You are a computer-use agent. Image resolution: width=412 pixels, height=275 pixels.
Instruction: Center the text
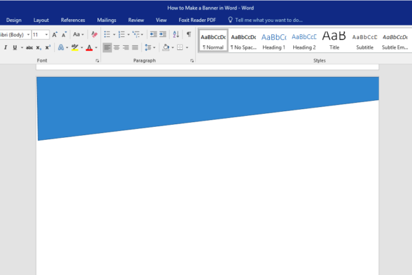click(117, 47)
